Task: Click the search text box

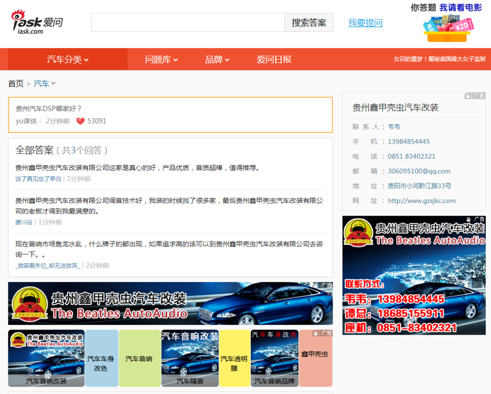Action: pyautogui.click(x=188, y=23)
